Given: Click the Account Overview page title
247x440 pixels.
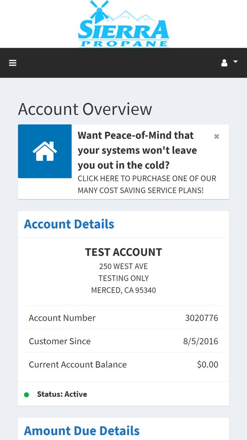Looking at the screenshot, I should click(x=85, y=109).
